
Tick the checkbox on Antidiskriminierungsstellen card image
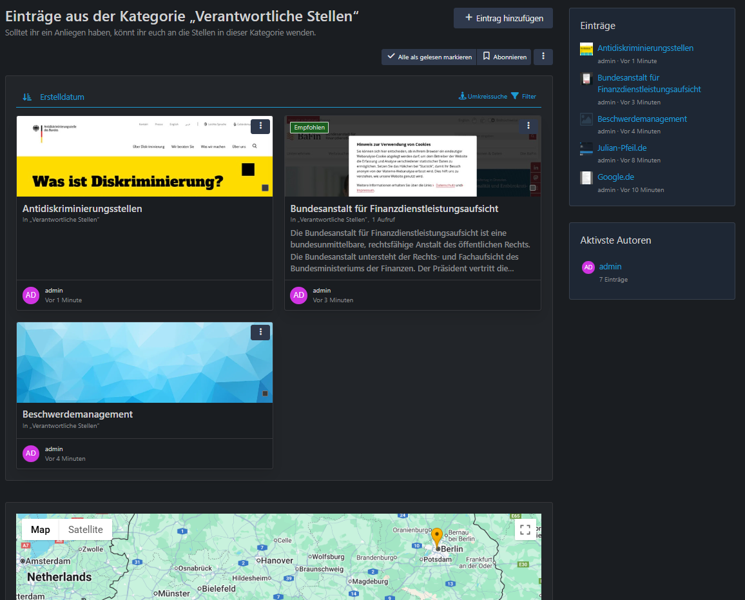click(265, 188)
